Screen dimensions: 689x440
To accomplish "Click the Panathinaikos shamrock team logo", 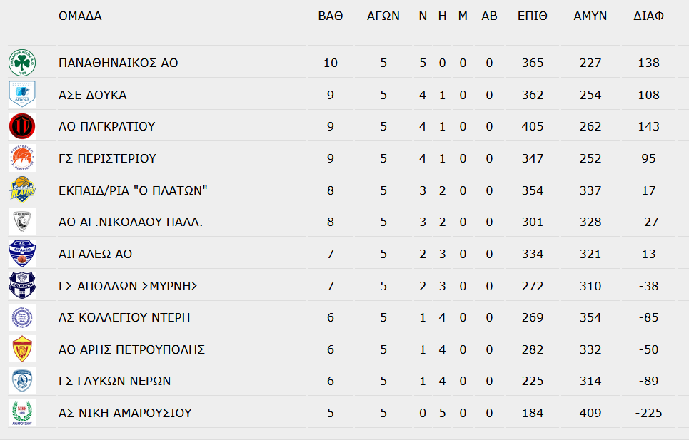I will pos(22,63).
